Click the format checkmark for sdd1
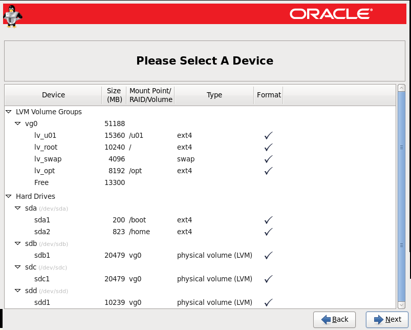 [x=268, y=302]
